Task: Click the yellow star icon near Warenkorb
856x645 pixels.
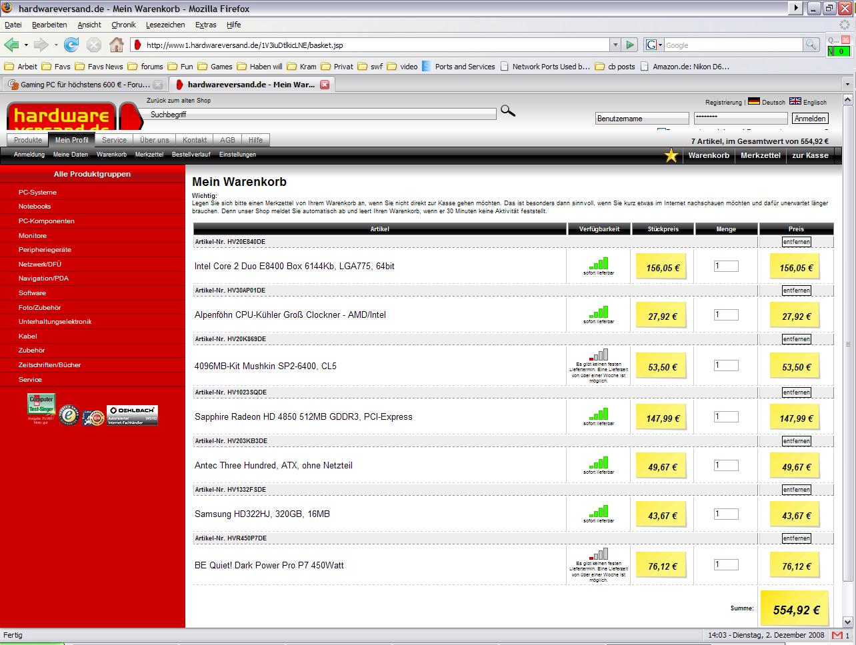Action: (671, 155)
